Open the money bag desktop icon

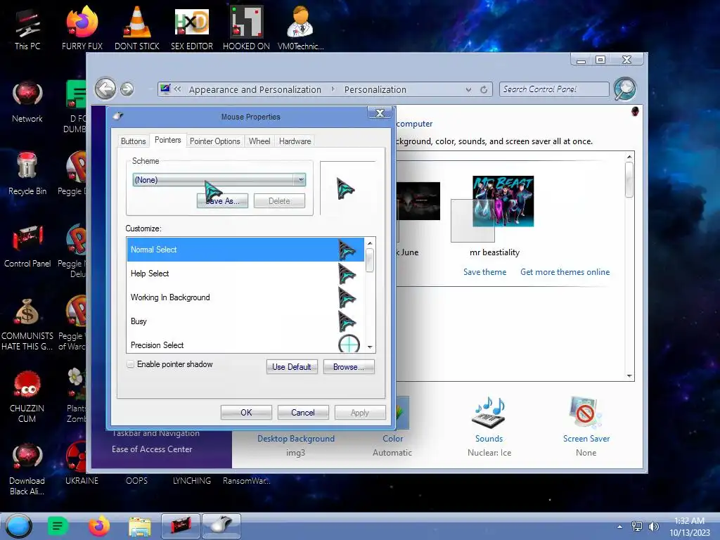(x=27, y=323)
